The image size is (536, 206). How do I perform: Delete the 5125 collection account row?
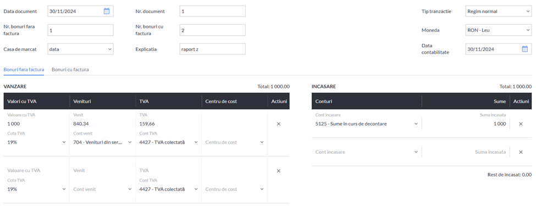click(521, 124)
